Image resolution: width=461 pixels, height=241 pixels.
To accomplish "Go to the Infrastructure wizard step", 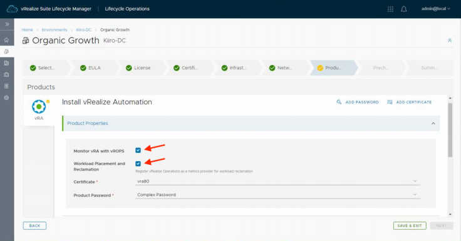I will (237, 67).
